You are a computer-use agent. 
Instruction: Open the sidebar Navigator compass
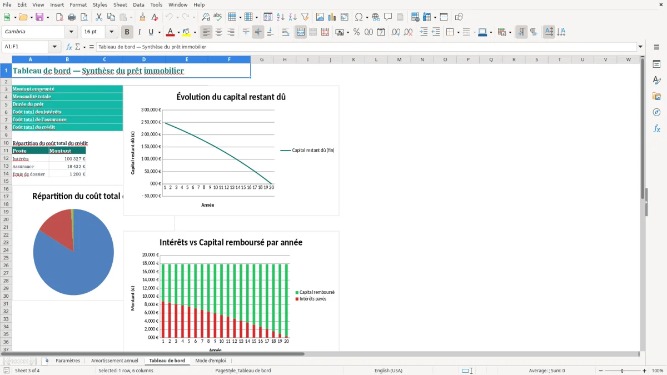[656, 113]
